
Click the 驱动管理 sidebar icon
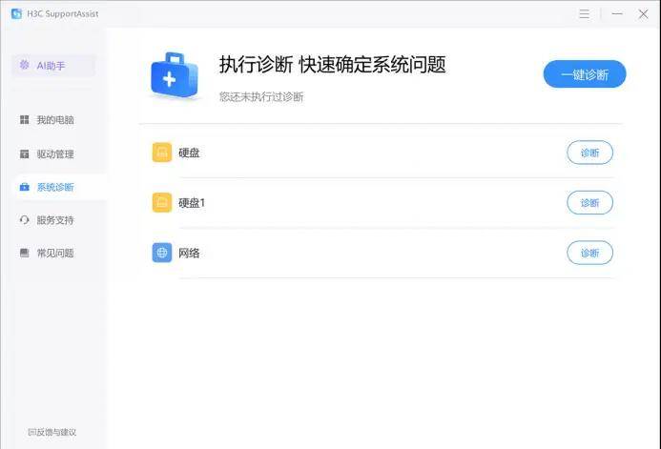[x=25, y=153]
